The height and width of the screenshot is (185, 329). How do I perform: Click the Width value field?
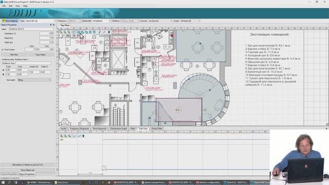coord(46,42)
